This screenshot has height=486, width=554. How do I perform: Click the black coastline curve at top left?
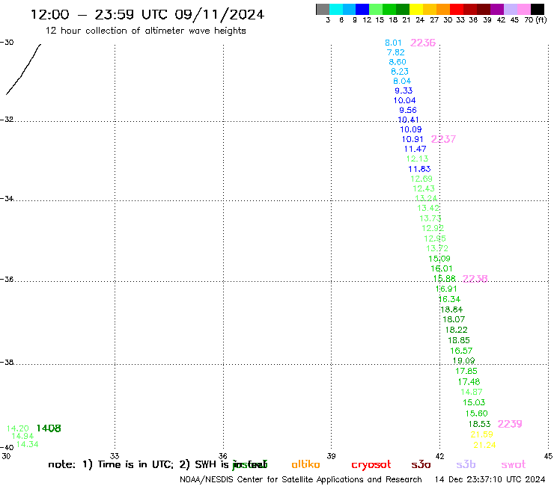[x=23, y=70]
